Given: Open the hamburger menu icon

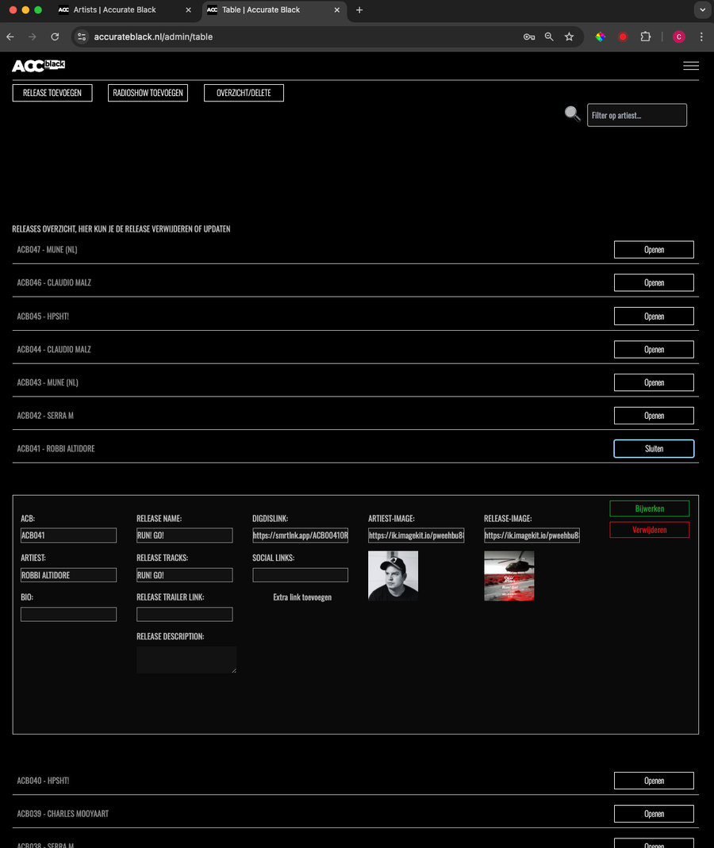Looking at the screenshot, I should point(691,65).
